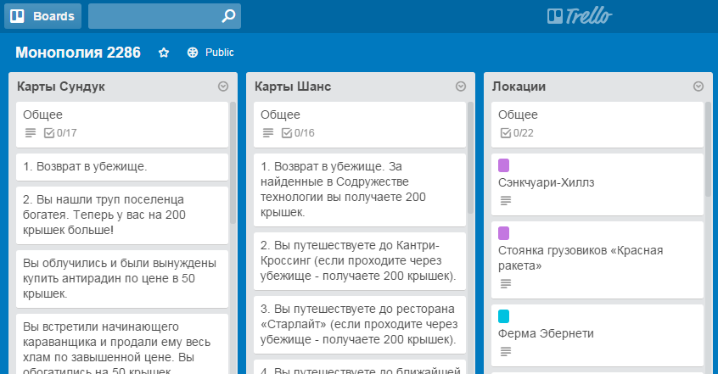Viewport: 718px width, 374px height.
Task: Go to Trello home via logo
Action: (x=580, y=16)
